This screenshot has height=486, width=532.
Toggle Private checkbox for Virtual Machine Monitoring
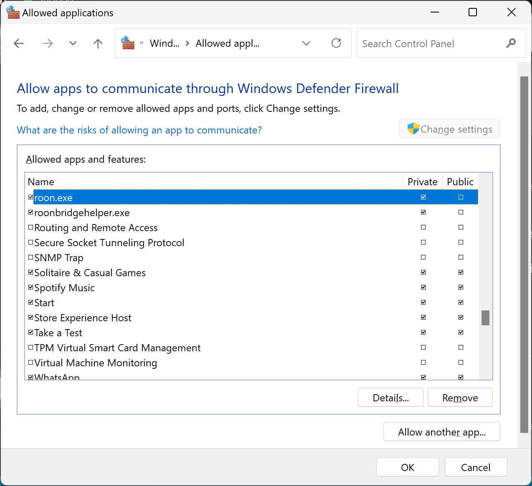[424, 363]
